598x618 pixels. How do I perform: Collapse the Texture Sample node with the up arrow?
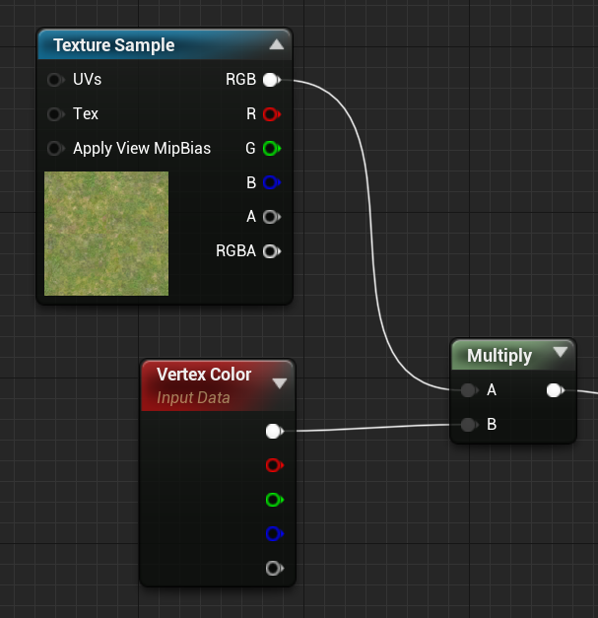point(277,44)
